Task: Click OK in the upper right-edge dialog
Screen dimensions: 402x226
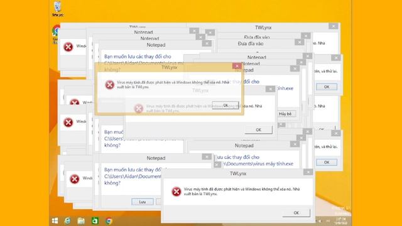Action: coord(327,87)
